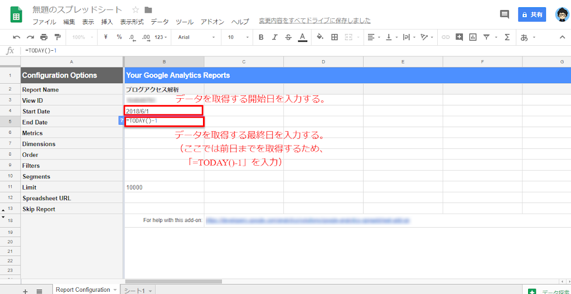
Task: Open the account avatar
Action: 562,15
